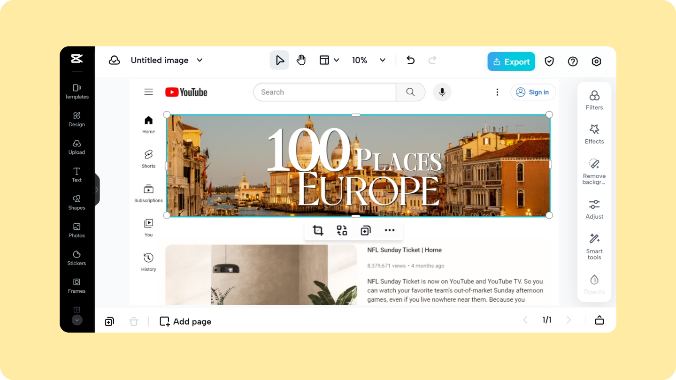This screenshot has width=676, height=380.
Task: Open the Photos panel
Action: pyautogui.click(x=77, y=231)
